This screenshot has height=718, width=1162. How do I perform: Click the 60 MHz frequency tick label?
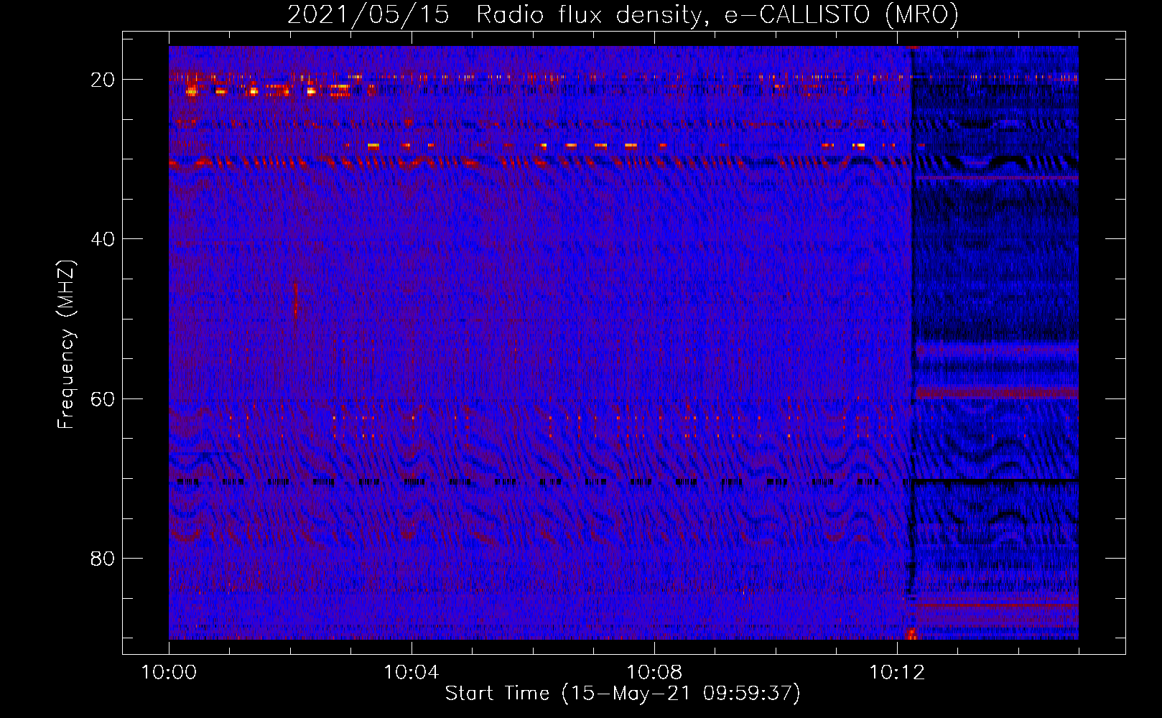[x=103, y=398]
